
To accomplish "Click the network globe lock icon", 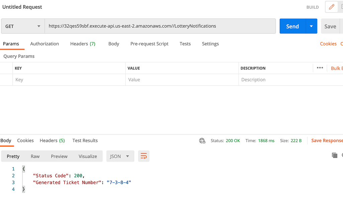I will point(202,141).
